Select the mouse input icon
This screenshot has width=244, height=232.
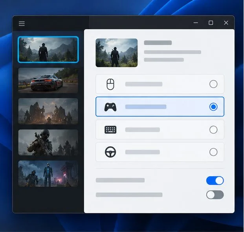tap(110, 84)
